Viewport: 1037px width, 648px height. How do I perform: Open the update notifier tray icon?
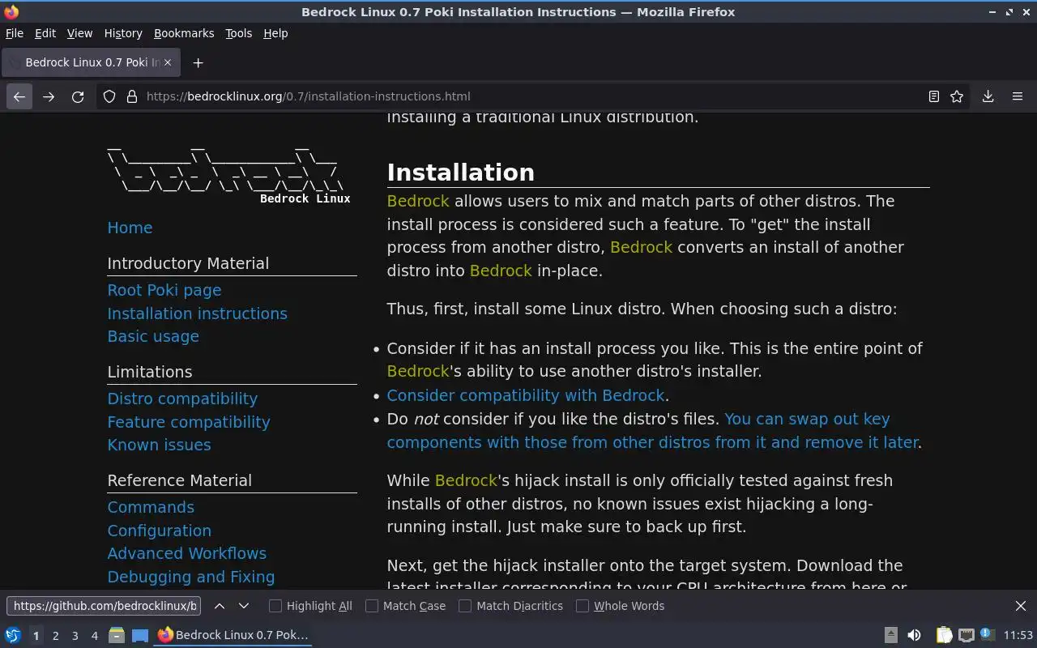coord(987,634)
